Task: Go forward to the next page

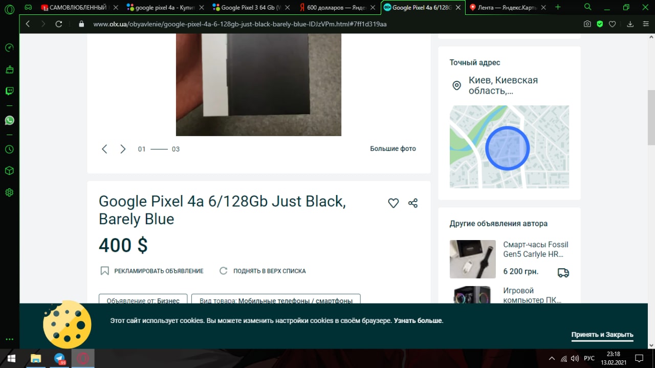Action: pyautogui.click(x=43, y=24)
